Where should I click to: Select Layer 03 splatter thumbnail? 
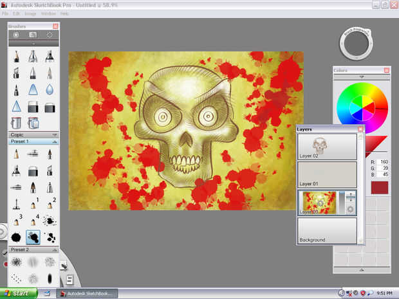pos(320,203)
